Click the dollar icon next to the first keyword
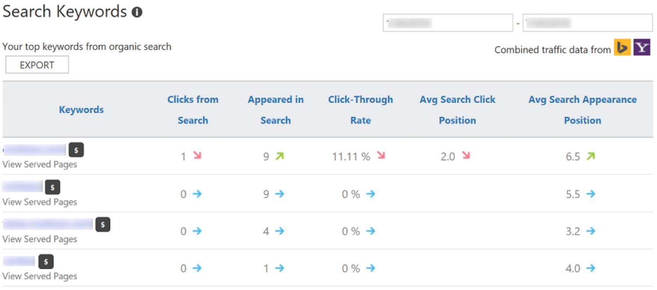Image resolution: width=657 pixels, height=290 pixels. coord(76,149)
